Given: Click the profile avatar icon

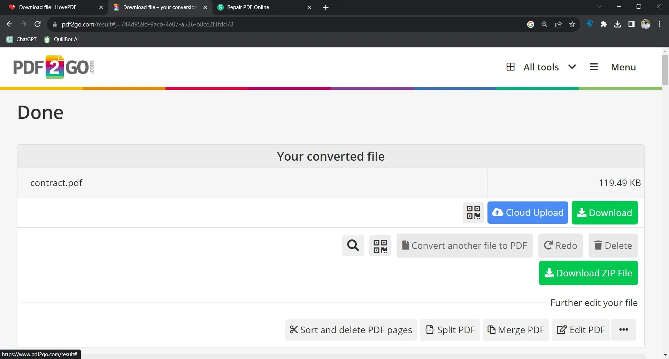Looking at the screenshot, I should 646,24.
